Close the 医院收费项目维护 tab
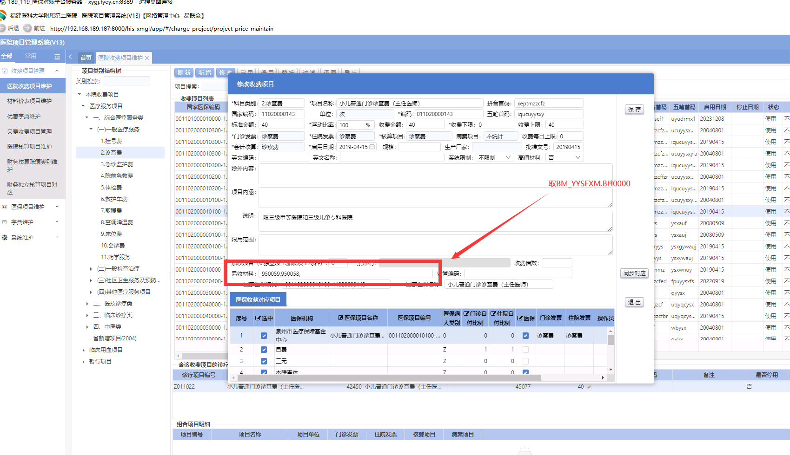The width and height of the screenshot is (790, 455). (x=147, y=58)
